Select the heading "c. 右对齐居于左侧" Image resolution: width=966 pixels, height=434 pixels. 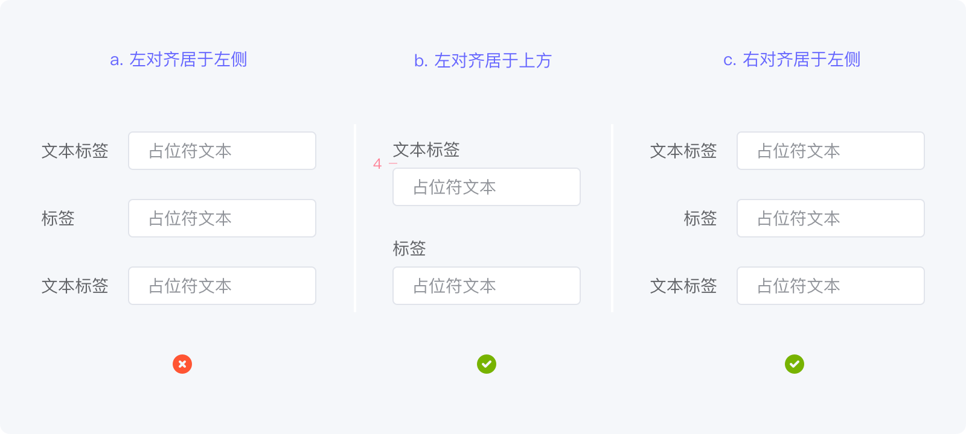792,60
